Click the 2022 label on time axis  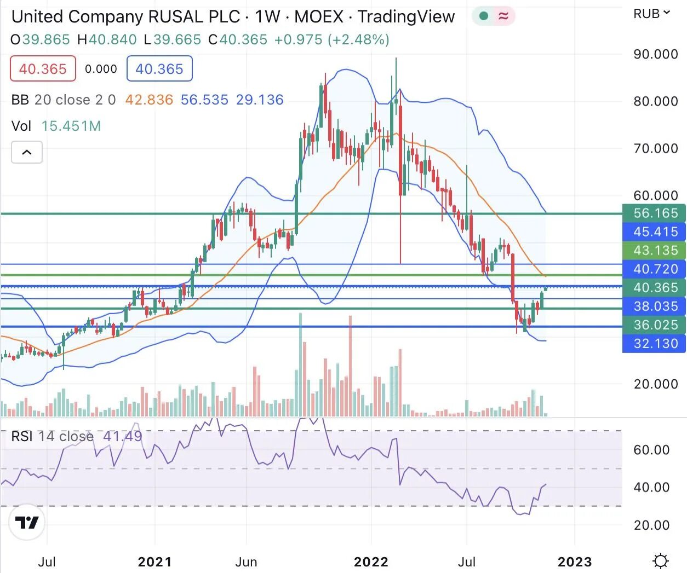[371, 562]
